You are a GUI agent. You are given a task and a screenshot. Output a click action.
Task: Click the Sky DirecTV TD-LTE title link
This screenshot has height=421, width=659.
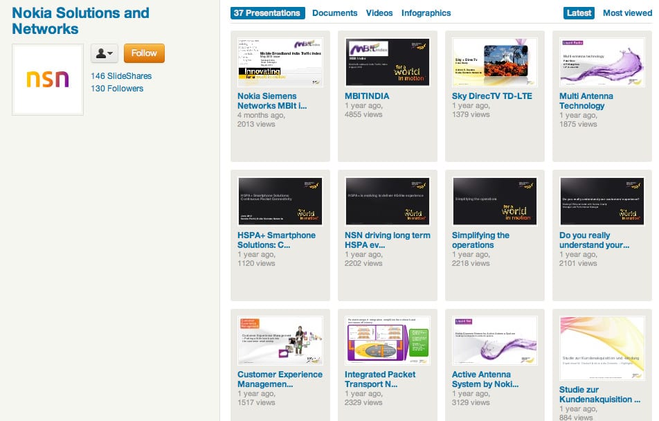click(491, 96)
